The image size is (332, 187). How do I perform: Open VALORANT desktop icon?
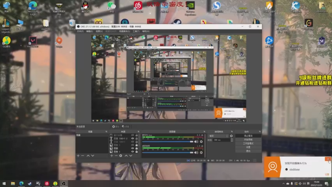[x=33, y=42]
